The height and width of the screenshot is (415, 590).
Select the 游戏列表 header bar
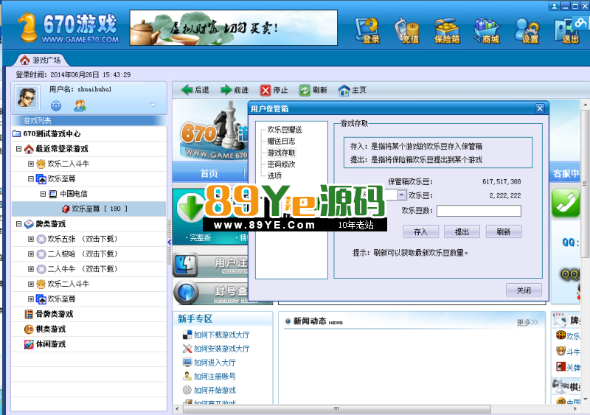[x=88, y=120]
